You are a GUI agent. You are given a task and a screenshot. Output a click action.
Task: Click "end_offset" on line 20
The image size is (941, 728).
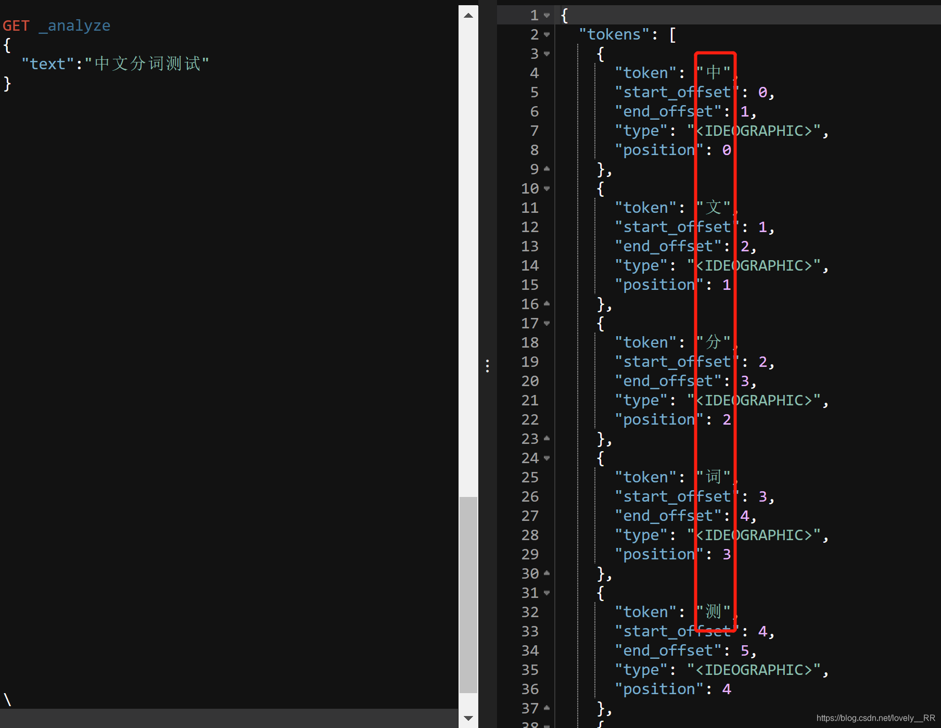[x=668, y=381]
